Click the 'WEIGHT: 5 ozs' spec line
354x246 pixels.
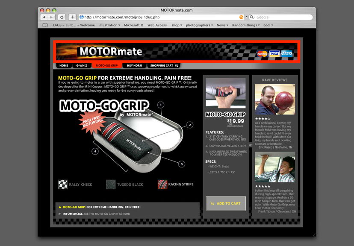tap(218, 167)
